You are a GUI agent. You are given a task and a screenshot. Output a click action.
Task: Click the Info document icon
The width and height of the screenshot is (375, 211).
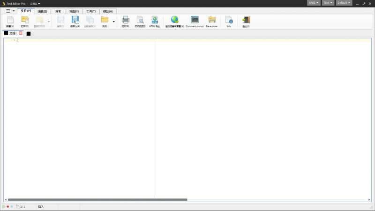[x=229, y=20]
